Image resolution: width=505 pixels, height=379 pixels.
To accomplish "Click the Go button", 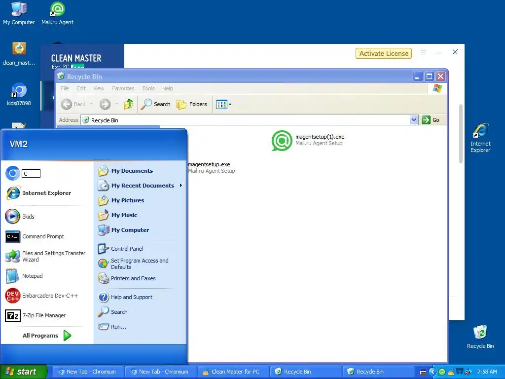I will pos(431,120).
